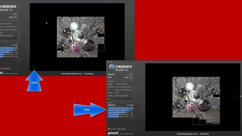This screenshot has height=136, width=242.
Task: Select the 5.48 score row in 64bit window
Action: tap(9, 54)
